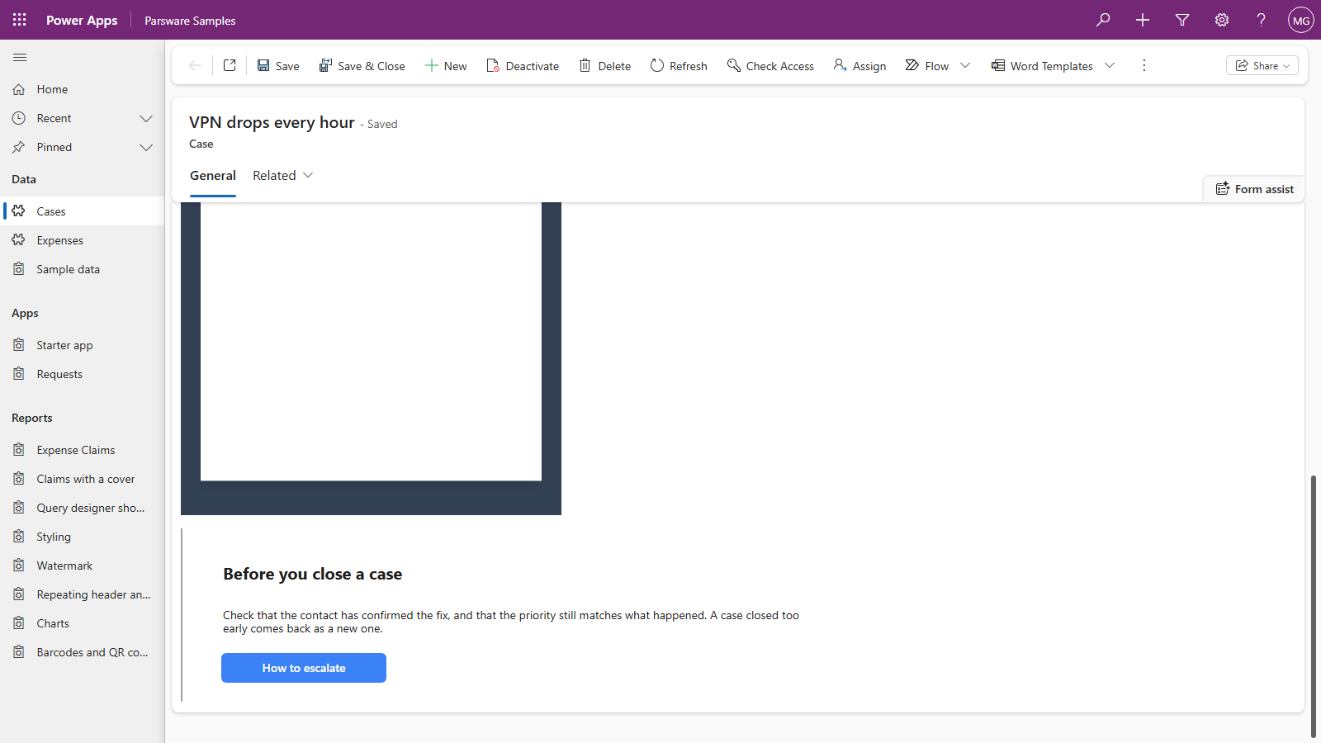Click the Flow command
This screenshot has height=743, width=1321.
927,65
